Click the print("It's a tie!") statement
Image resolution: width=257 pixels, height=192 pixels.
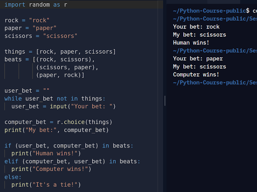tap(46, 185)
